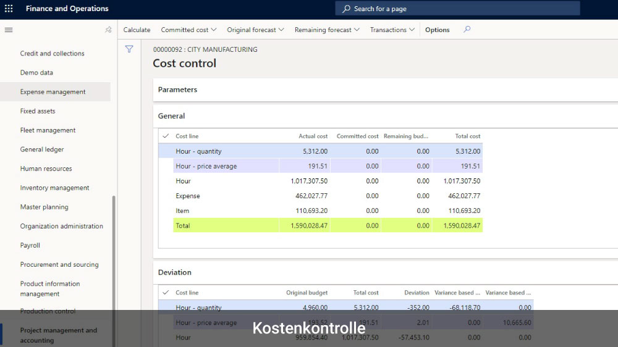Expand the Committed cost dropdown
618x347 pixels.
coord(188,30)
